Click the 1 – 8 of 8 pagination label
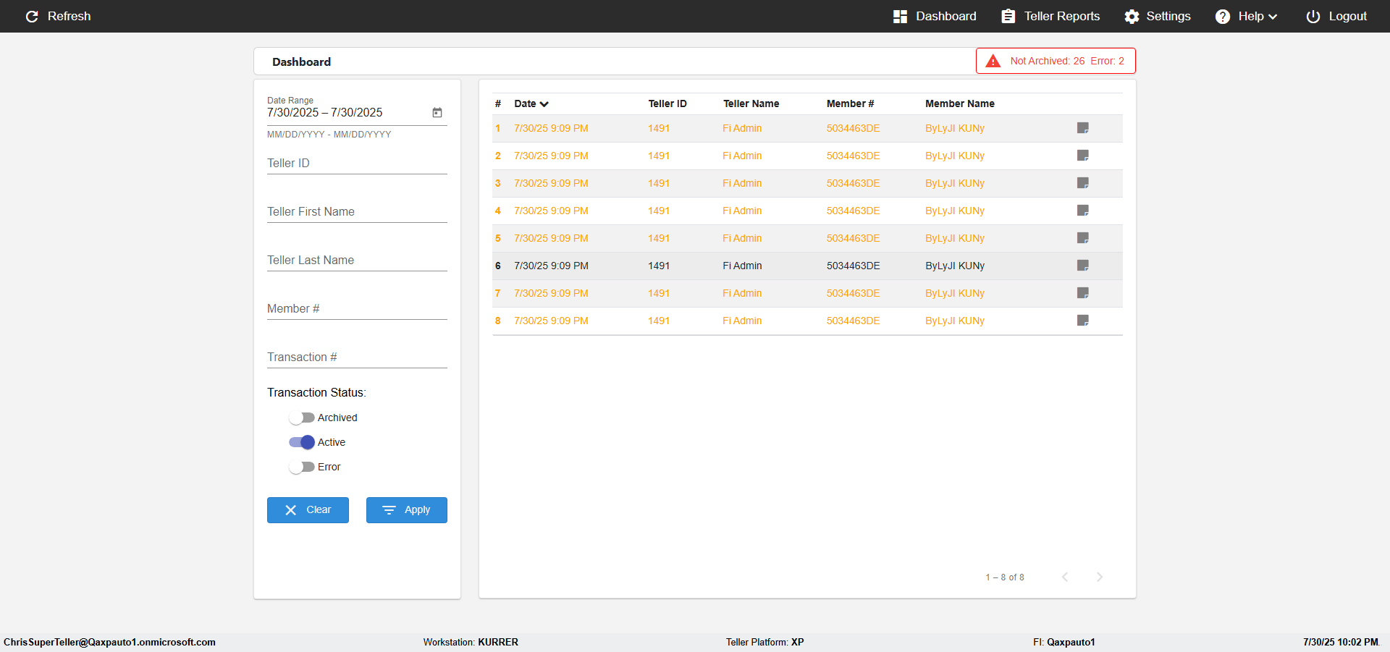 [x=1004, y=577]
